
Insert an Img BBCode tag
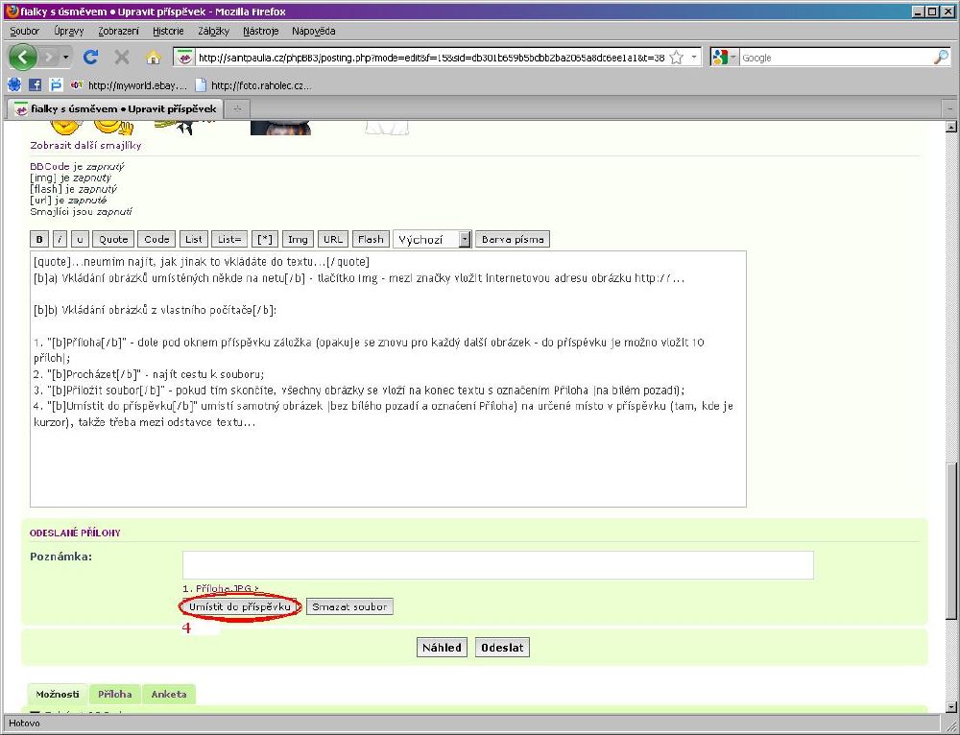[x=298, y=239]
